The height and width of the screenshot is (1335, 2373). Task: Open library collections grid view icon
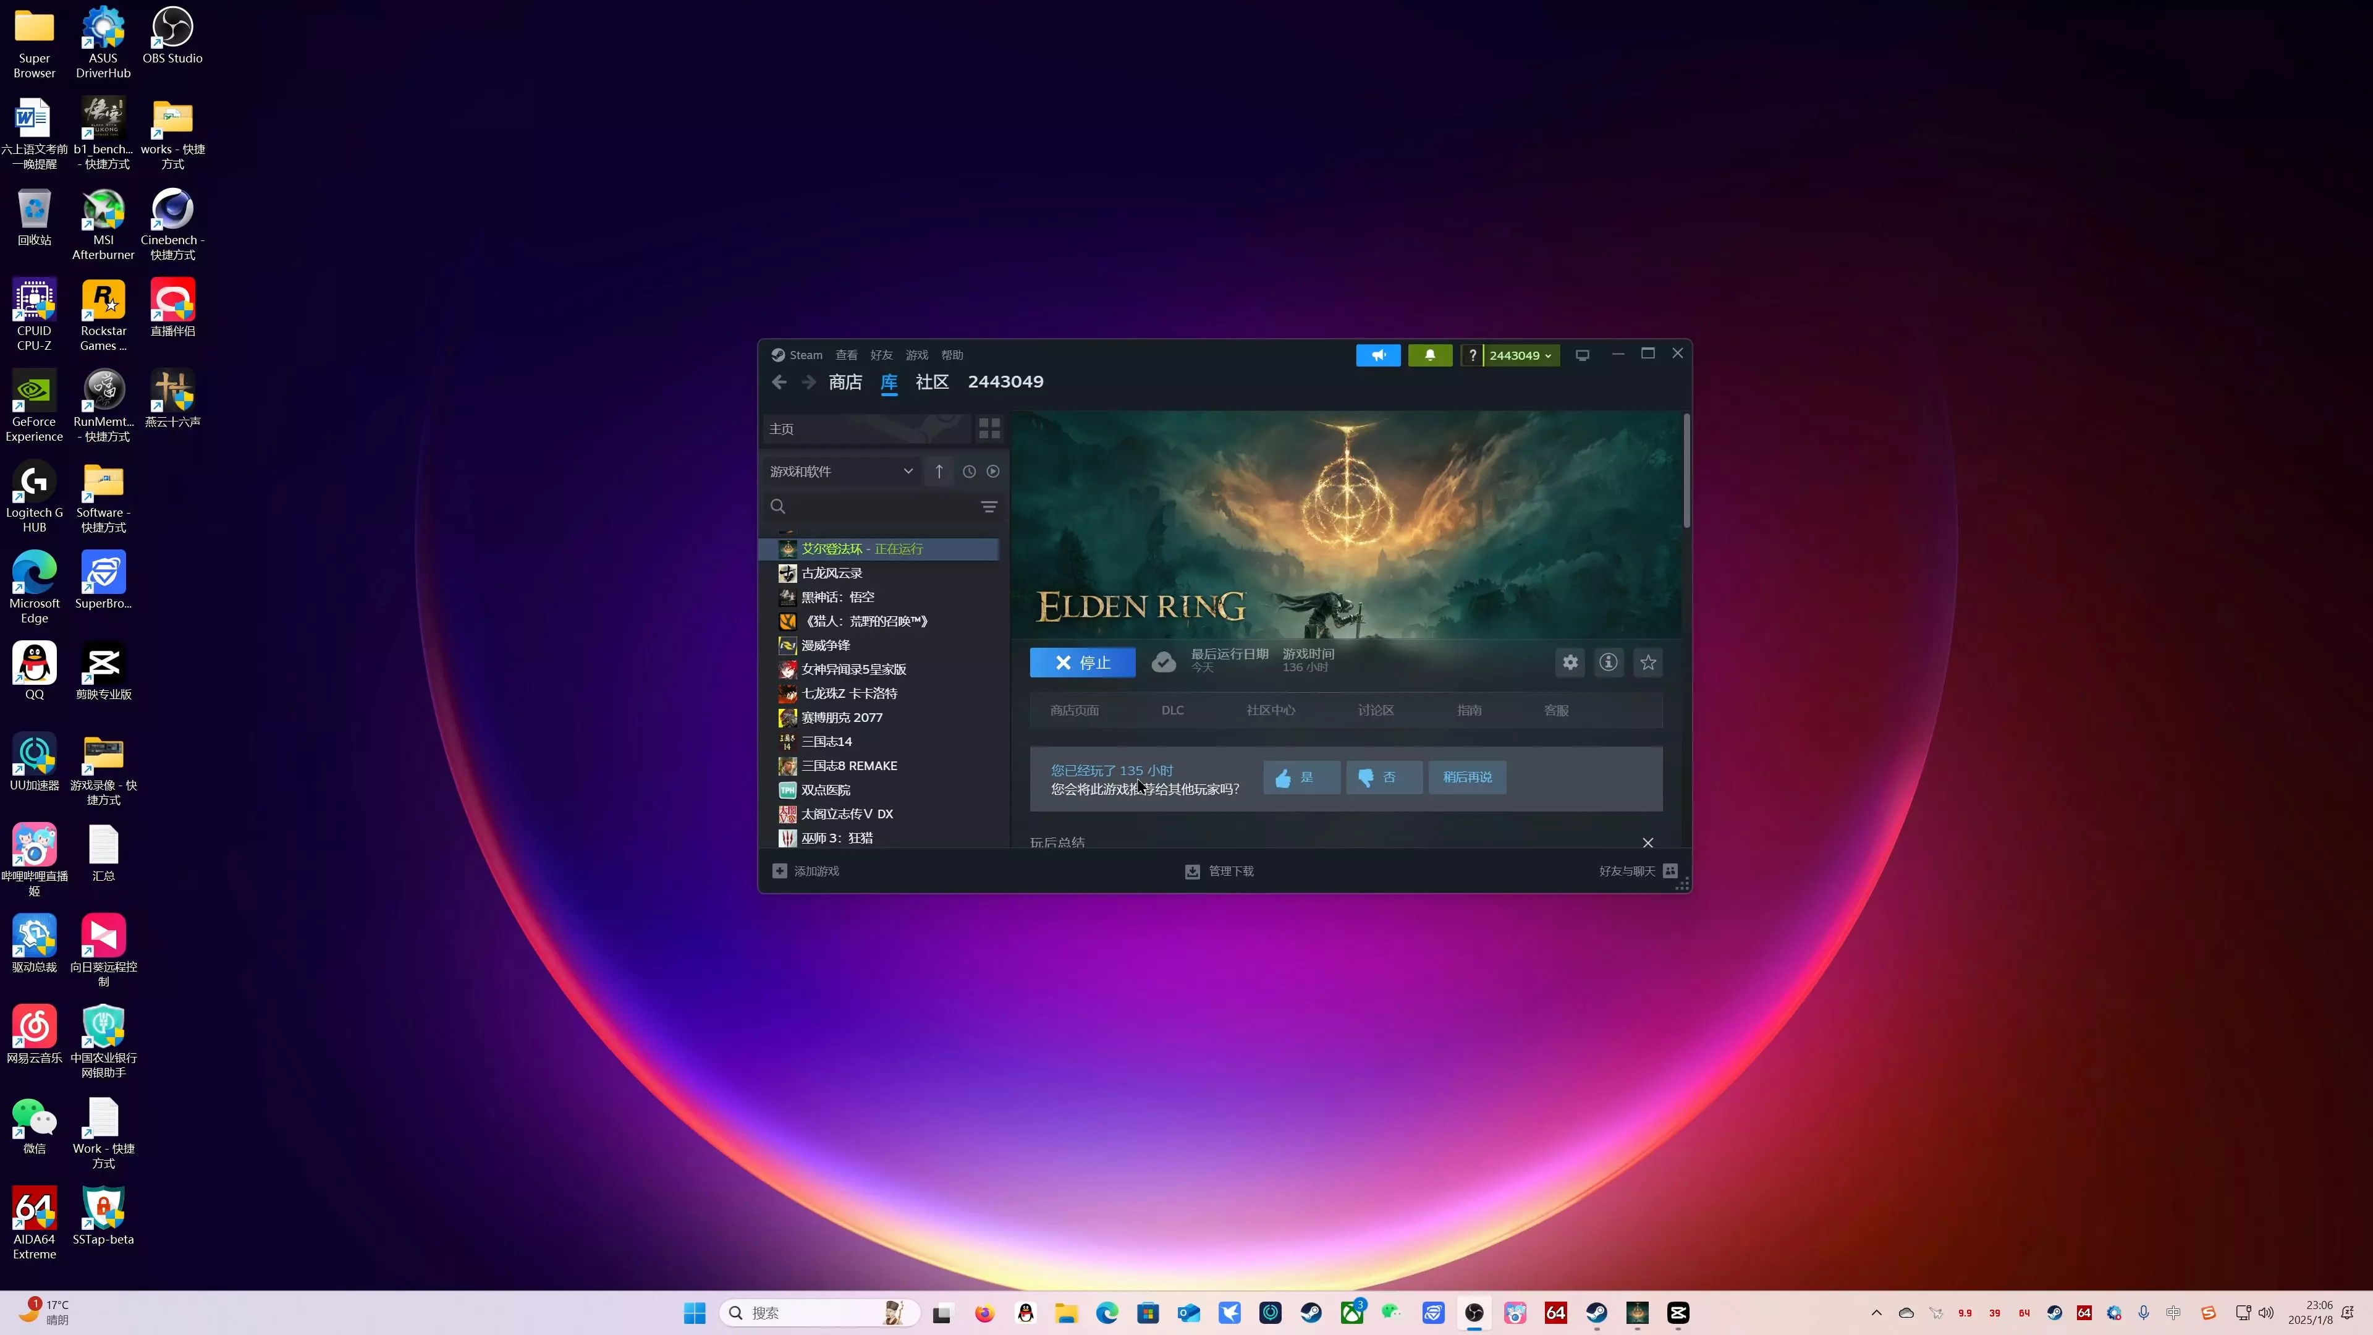989,428
